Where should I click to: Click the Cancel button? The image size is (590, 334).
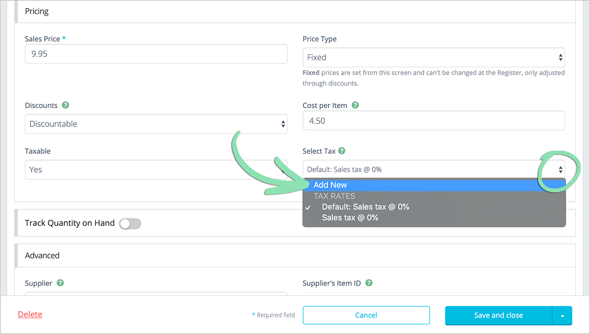[x=366, y=315]
